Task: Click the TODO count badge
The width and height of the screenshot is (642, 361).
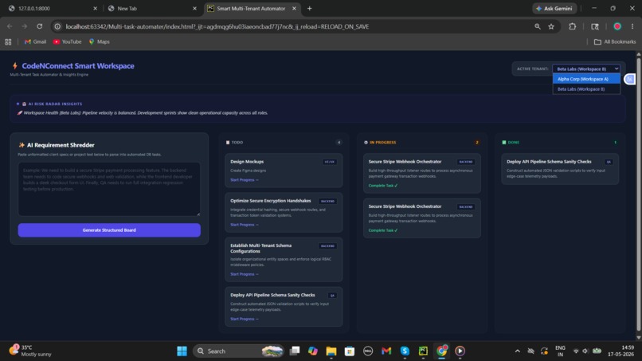Action: [x=339, y=143]
